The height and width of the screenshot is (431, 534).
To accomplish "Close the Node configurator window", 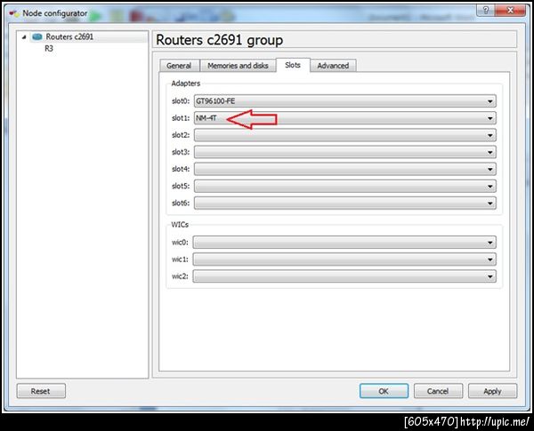I will (x=510, y=11).
